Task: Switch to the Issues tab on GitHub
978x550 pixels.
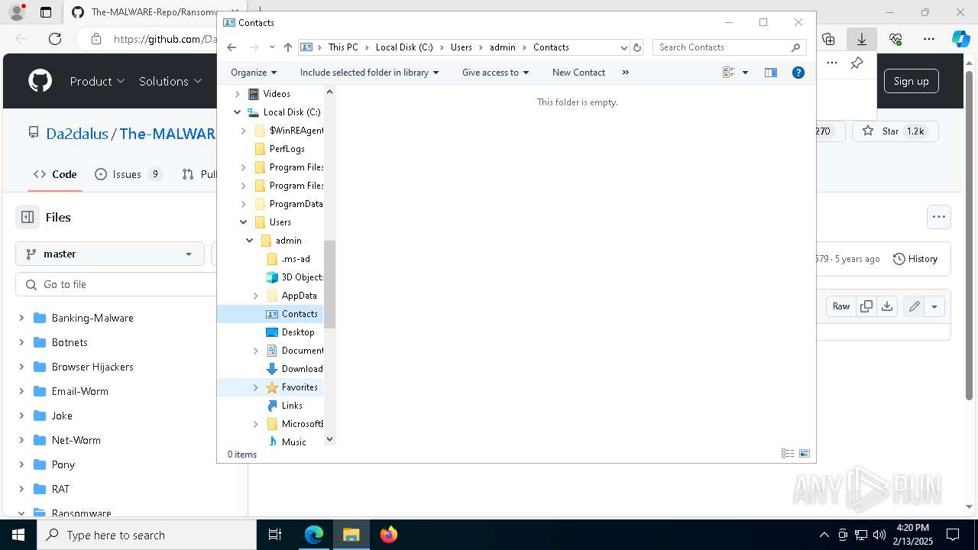Action: (128, 174)
